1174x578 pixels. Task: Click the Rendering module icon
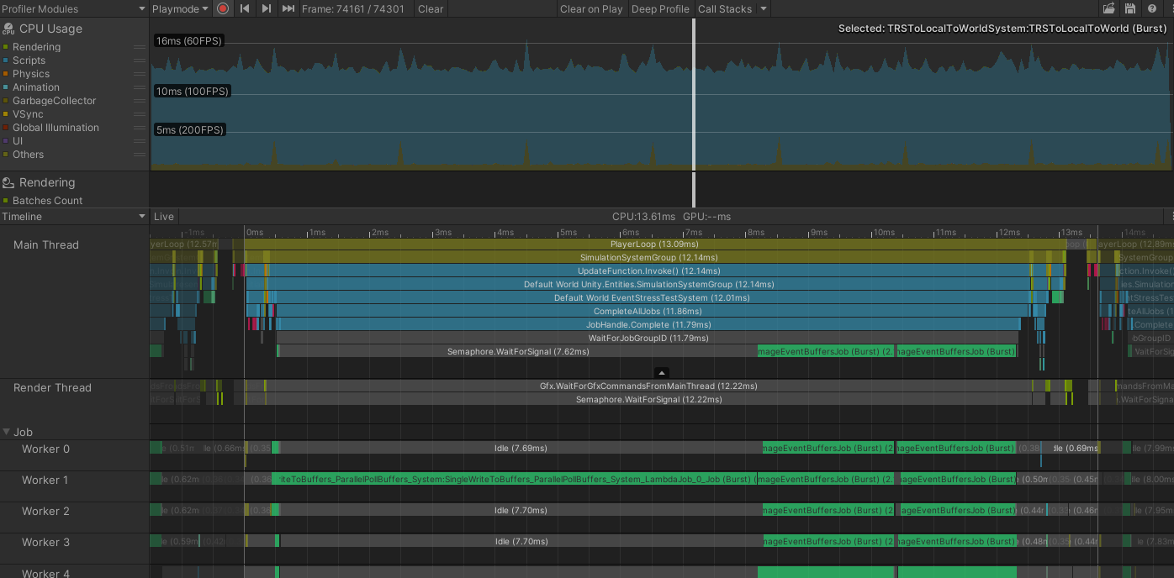(8, 182)
